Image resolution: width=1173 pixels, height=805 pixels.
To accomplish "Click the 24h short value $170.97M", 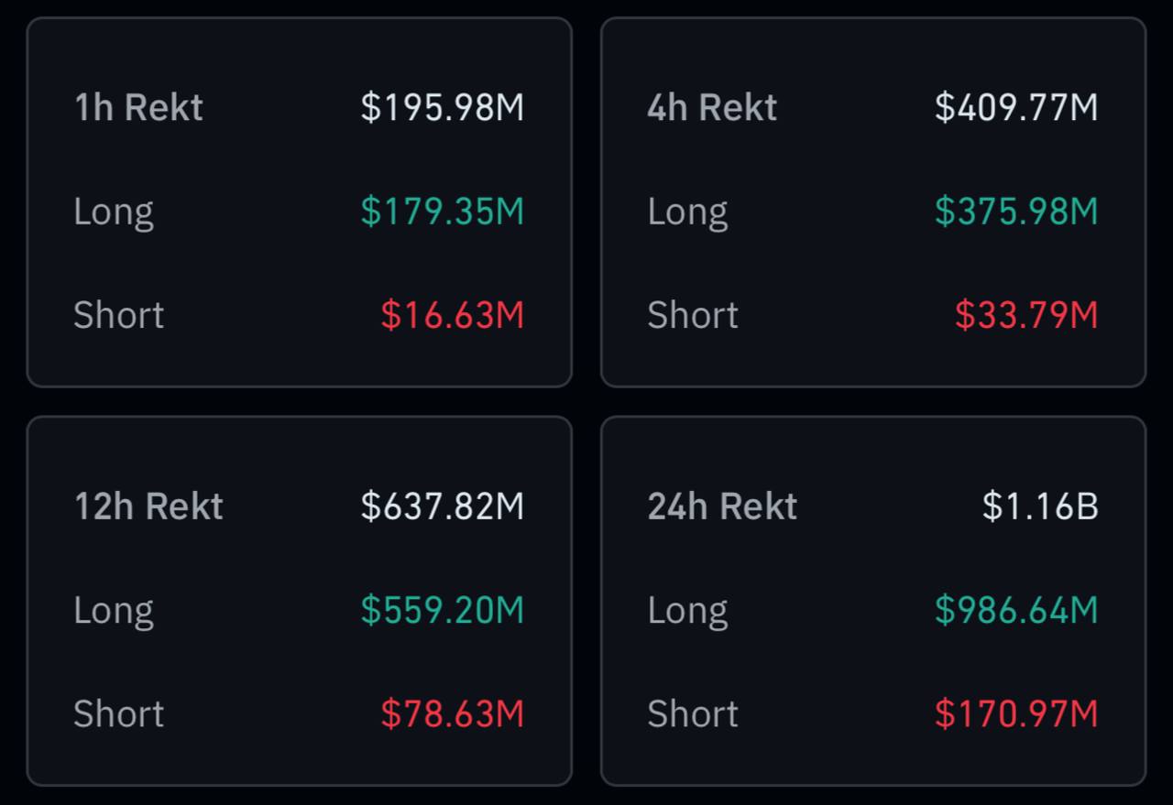I will point(1015,714).
